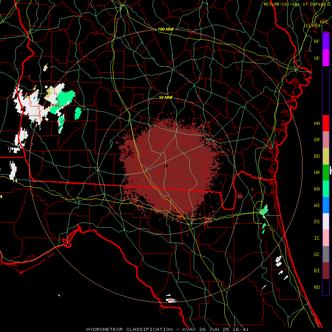332x332 pixels.
Task: Click the purple RF legend color swatch
Action: click(x=326, y=41)
